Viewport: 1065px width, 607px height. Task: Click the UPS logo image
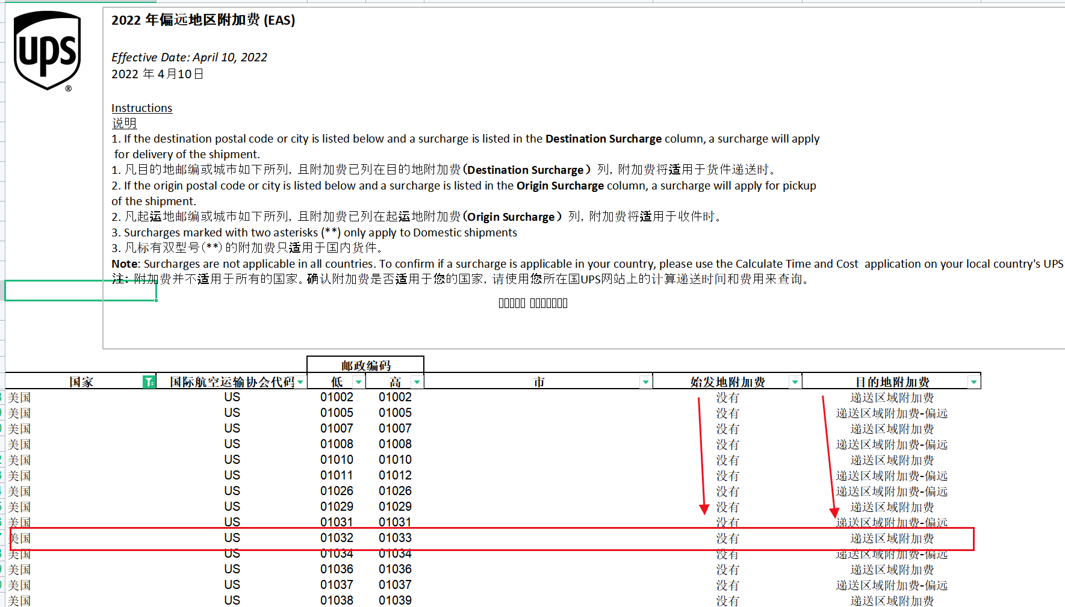47,51
